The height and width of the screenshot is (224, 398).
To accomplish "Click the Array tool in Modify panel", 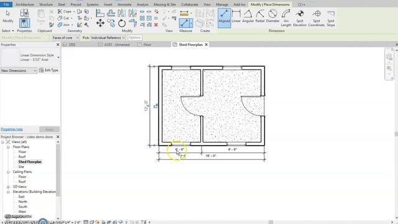I will [142, 18].
